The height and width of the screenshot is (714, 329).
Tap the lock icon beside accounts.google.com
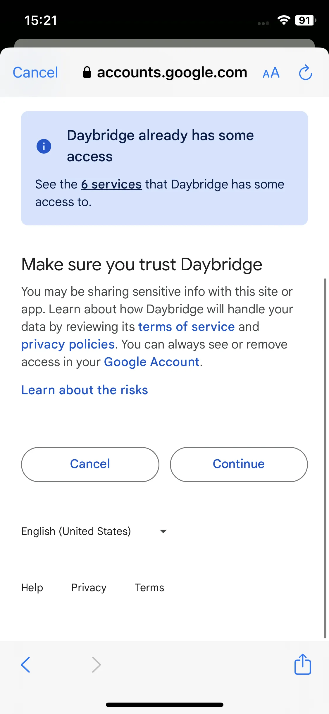(87, 72)
